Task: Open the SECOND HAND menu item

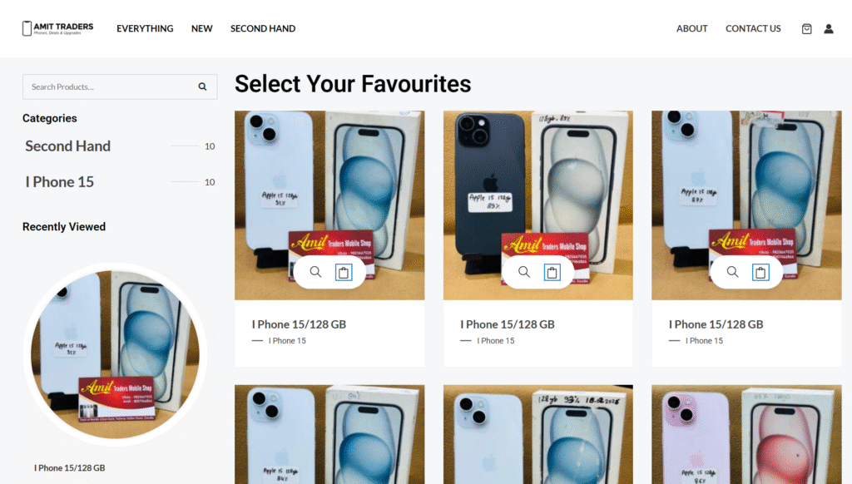Action: pyautogui.click(x=263, y=28)
